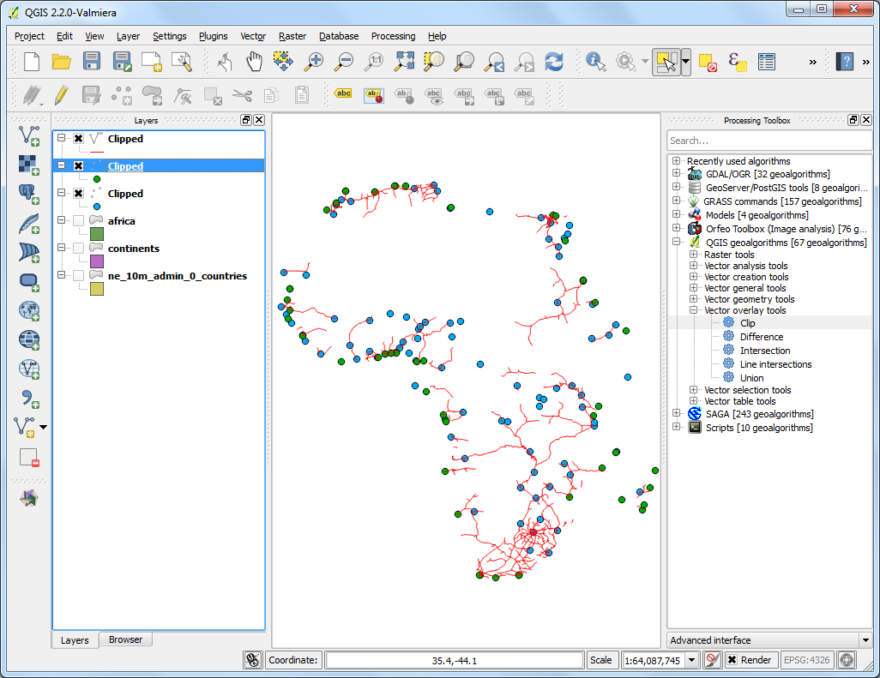Click the Zoom to Native Resolution 1:1 icon
The width and height of the screenshot is (880, 678).
point(374,61)
